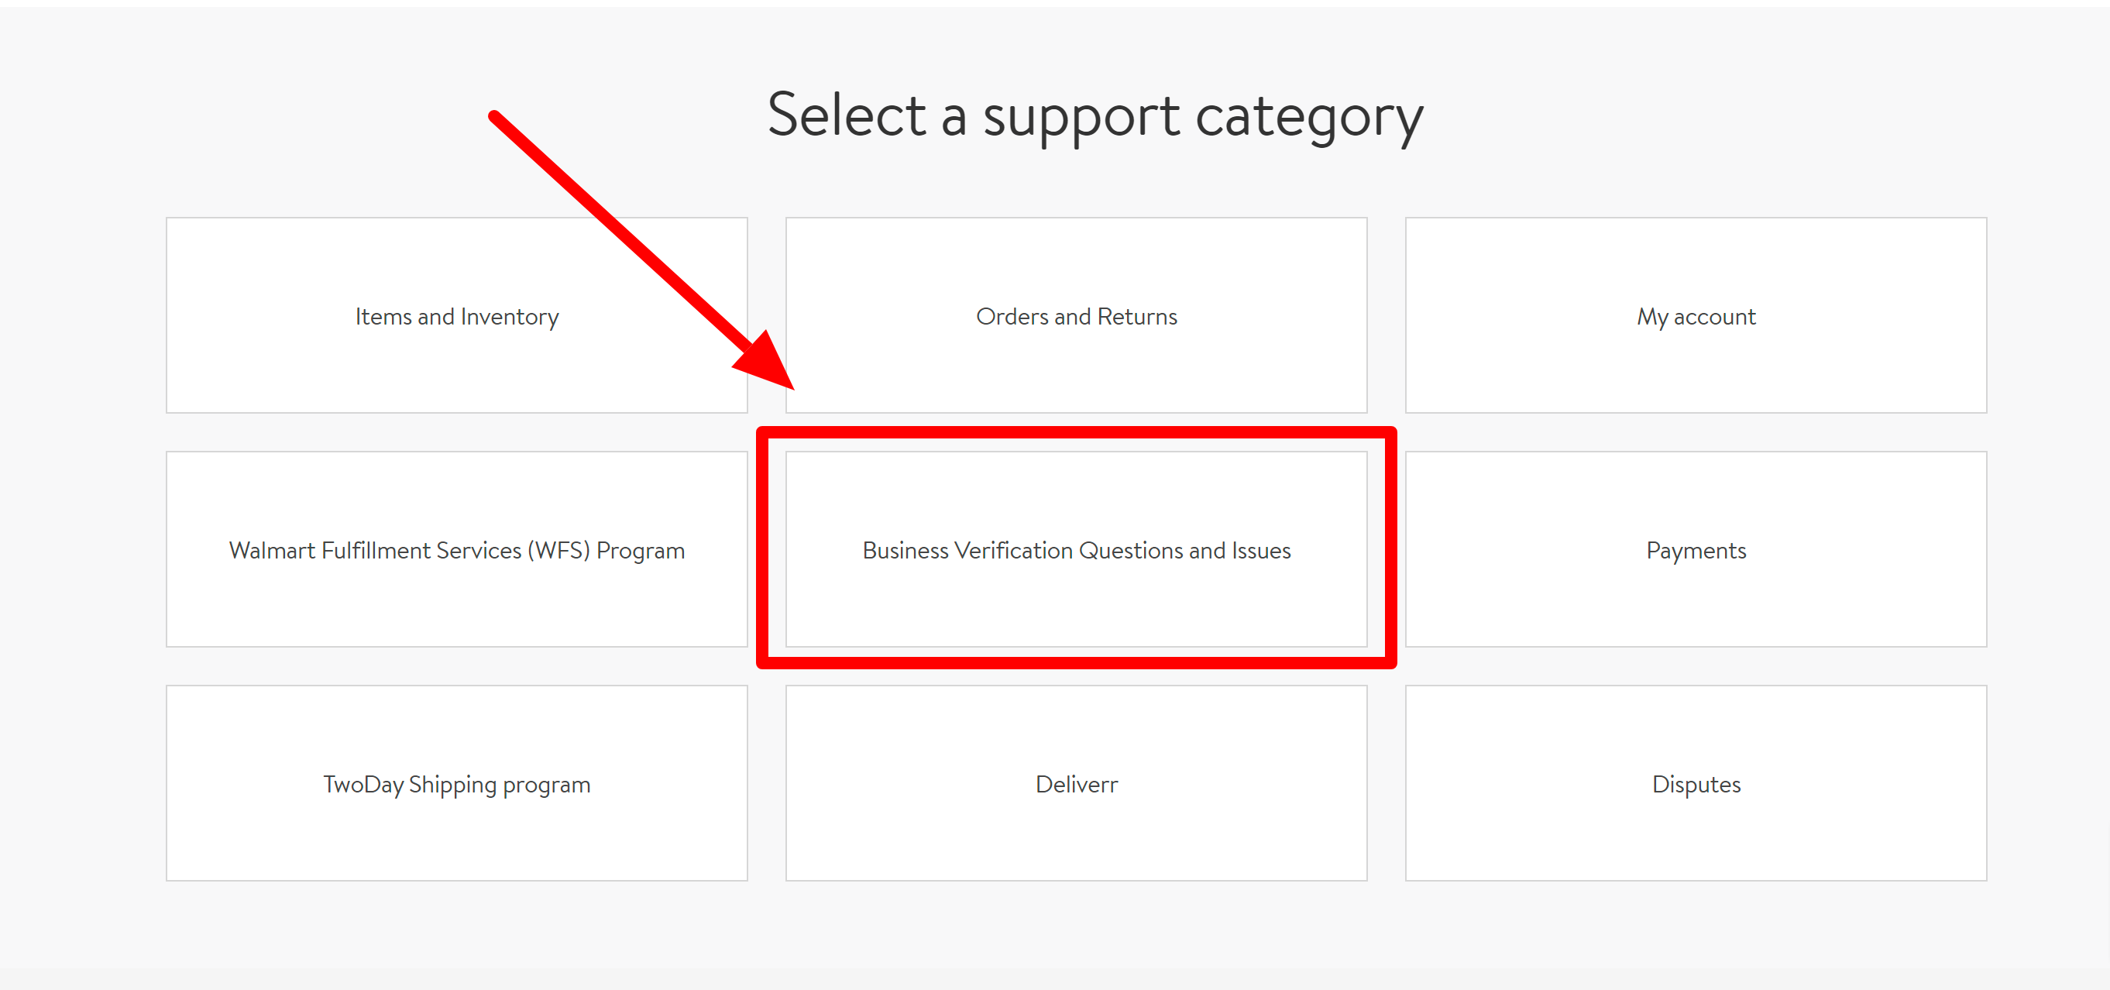The image size is (2110, 990).
Task: Click the "Deliverr" text label
Action: [x=1076, y=784]
